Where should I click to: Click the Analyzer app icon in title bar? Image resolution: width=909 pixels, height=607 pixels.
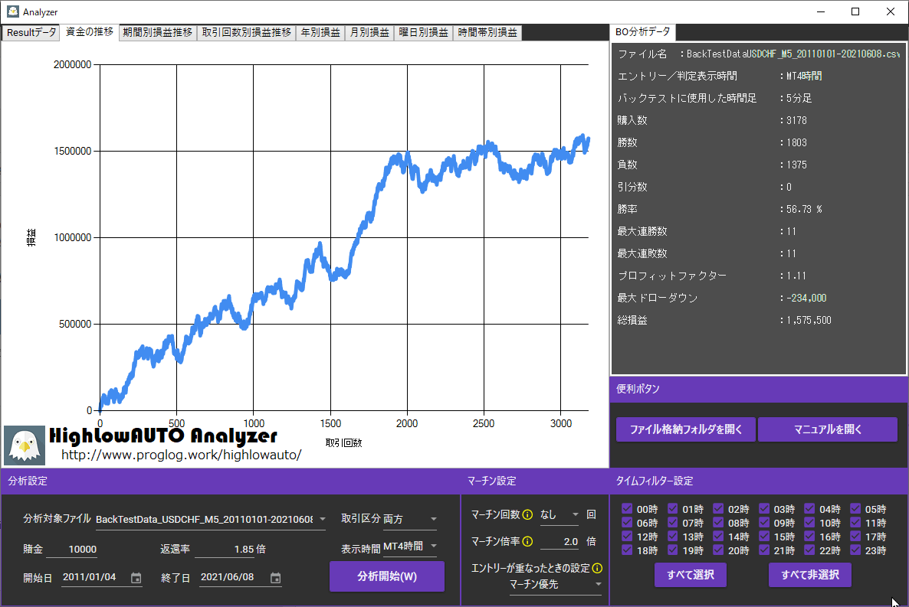coord(13,11)
